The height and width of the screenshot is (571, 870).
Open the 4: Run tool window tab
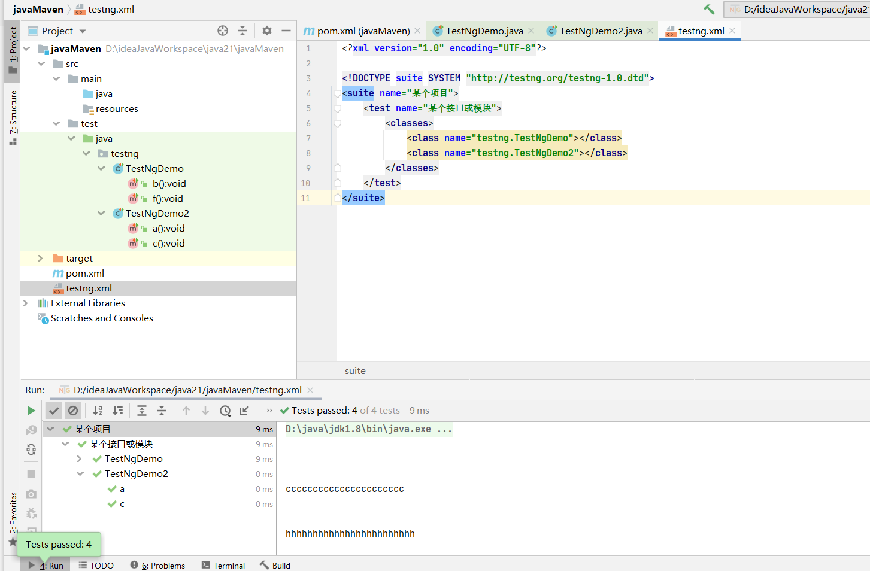[46, 565]
